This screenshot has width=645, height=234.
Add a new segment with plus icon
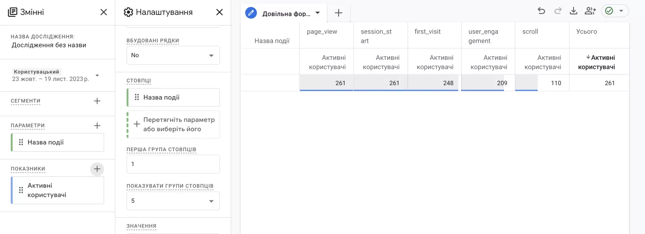(x=97, y=100)
